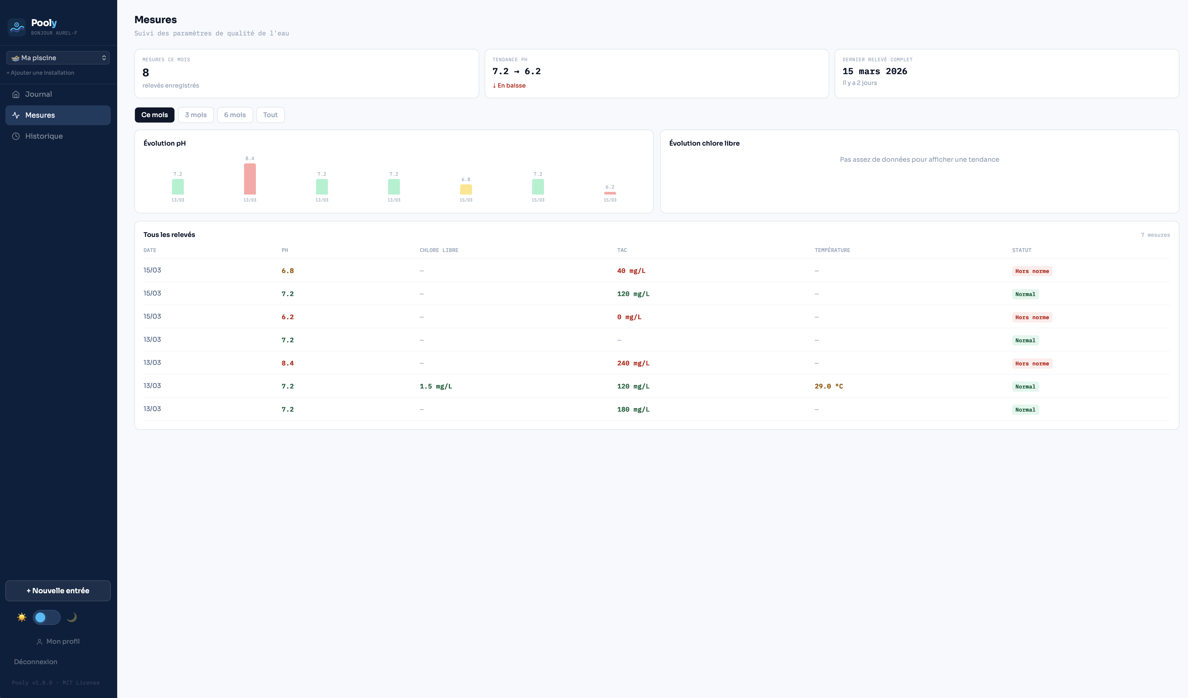Click the Journal home icon
Image resolution: width=1188 pixels, height=698 pixels.
[x=16, y=94]
